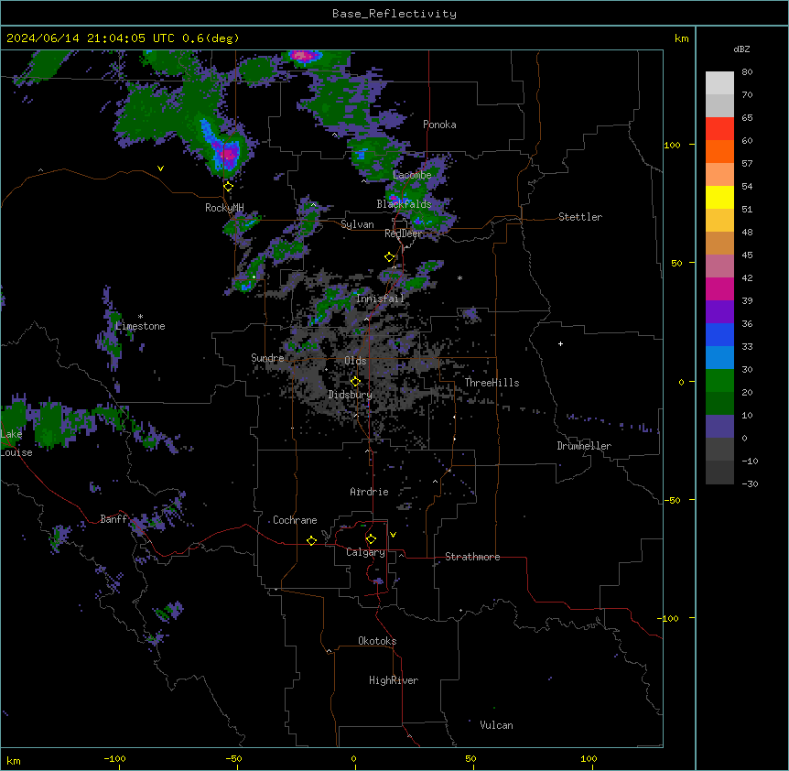Click the yellow diamond marker above Calgary label
Screen dimensions: 789x771
click(371, 539)
